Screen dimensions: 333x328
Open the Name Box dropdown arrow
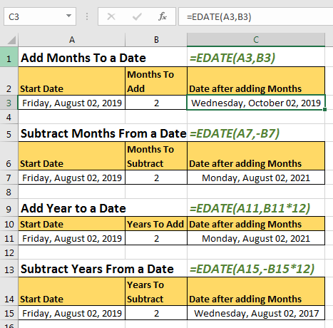(x=68, y=16)
